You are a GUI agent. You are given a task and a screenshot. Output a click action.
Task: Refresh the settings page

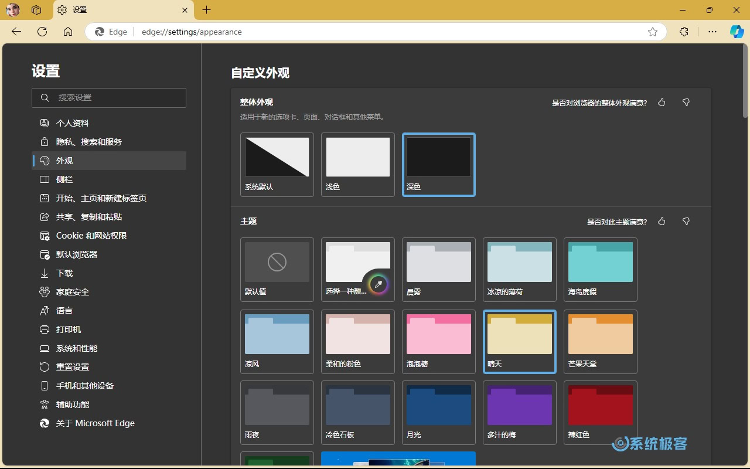(x=42, y=32)
